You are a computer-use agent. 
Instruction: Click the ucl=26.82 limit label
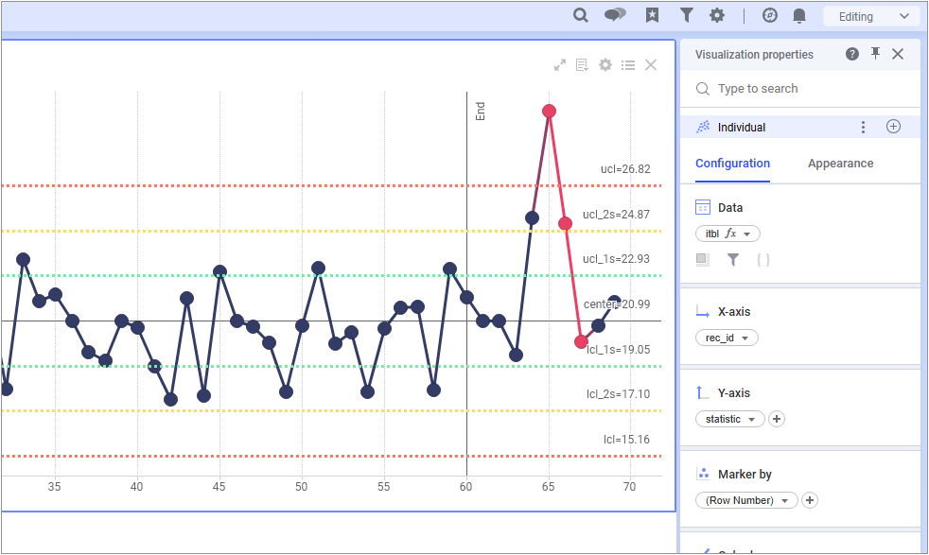(625, 169)
